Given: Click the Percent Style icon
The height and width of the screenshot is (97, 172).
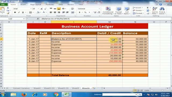Looking at the screenshot, I should pos(85,12).
